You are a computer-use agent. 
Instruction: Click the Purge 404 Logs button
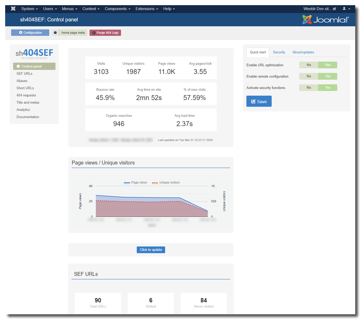105,32
